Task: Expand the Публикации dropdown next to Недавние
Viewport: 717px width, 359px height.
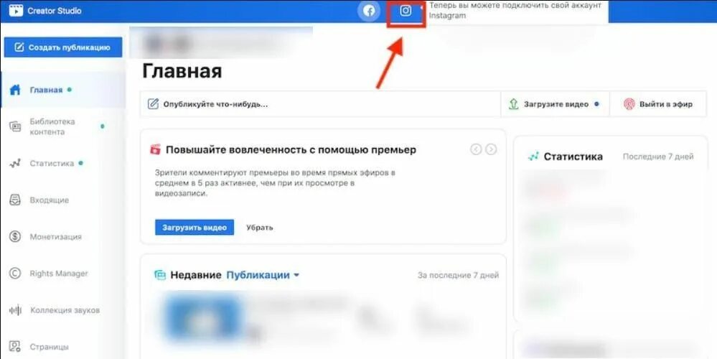Action: [263, 275]
